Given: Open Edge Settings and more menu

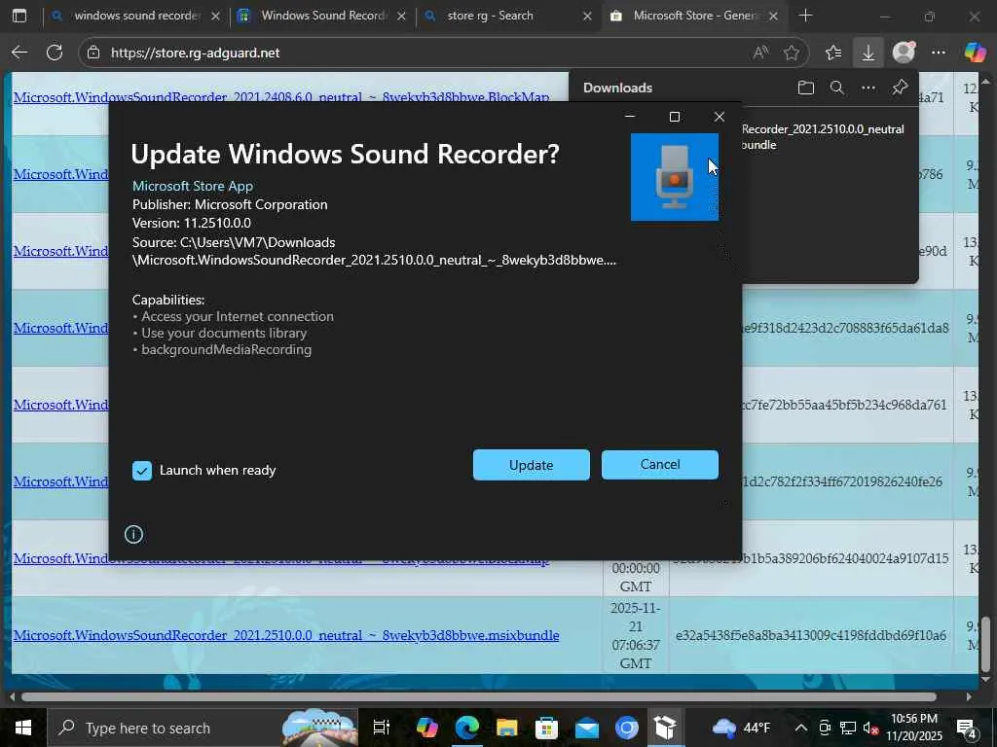Looking at the screenshot, I should tap(939, 53).
